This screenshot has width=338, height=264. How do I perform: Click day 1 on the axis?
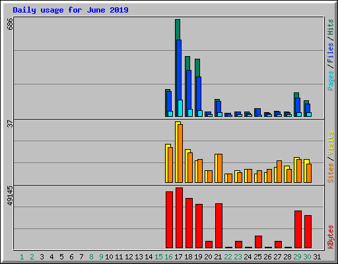pos(22,257)
